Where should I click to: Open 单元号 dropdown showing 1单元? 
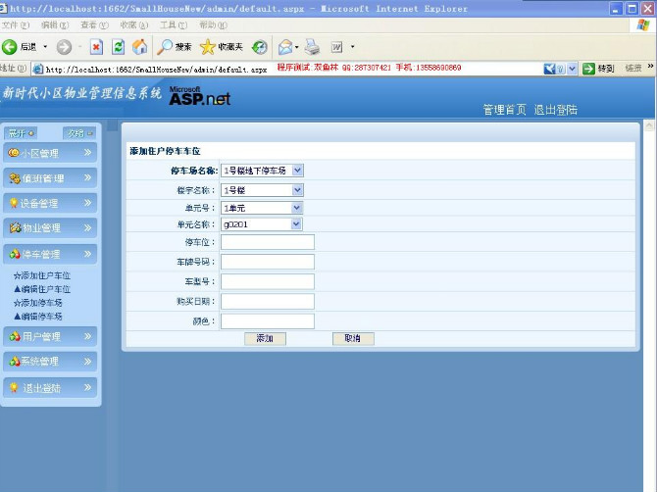click(297, 208)
